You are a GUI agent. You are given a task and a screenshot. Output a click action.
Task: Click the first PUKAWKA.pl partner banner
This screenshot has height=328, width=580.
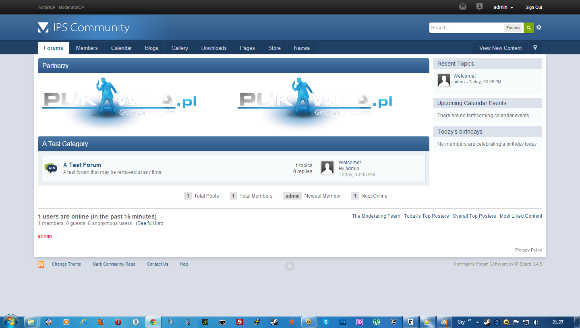(119, 103)
